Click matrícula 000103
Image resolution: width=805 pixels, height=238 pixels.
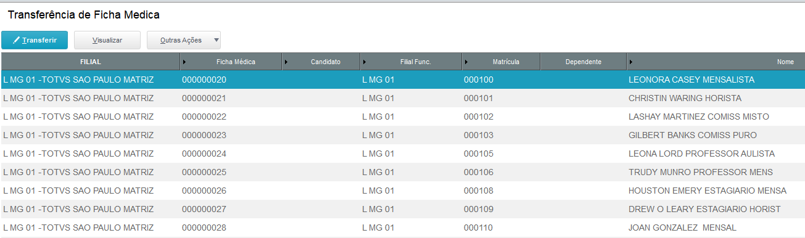[478, 135]
